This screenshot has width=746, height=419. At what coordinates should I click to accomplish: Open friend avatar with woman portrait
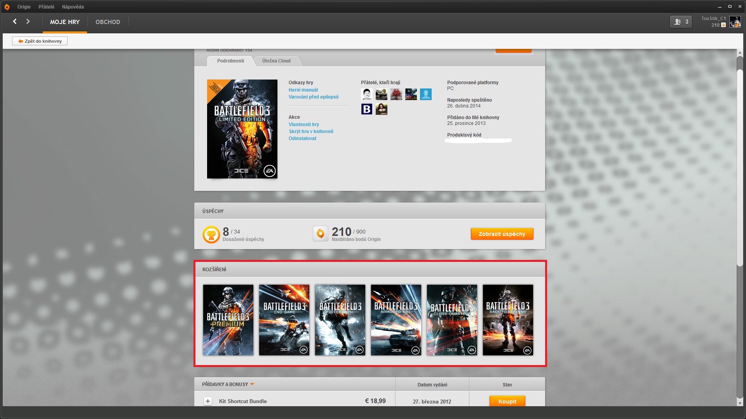pyautogui.click(x=382, y=109)
